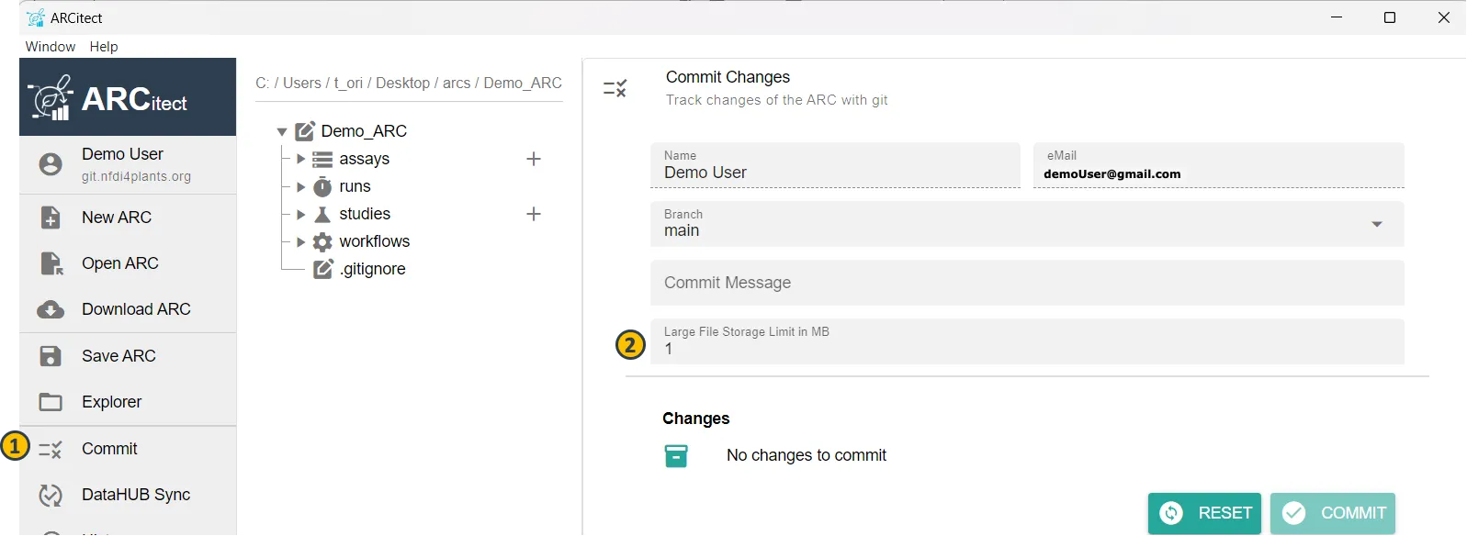This screenshot has width=1467, height=536.
Task: Open the Help menu
Action: pyautogui.click(x=104, y=47)
